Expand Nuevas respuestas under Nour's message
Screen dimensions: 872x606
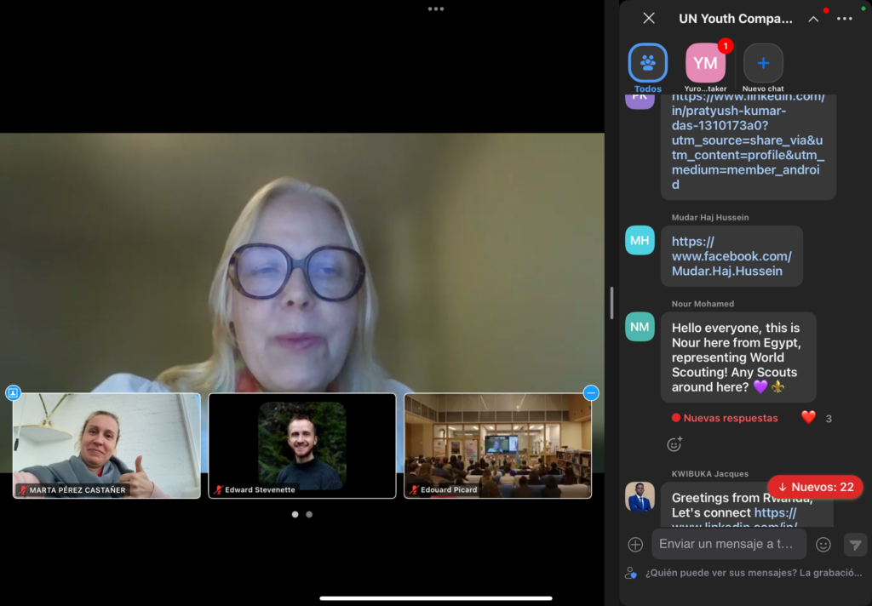724,418
